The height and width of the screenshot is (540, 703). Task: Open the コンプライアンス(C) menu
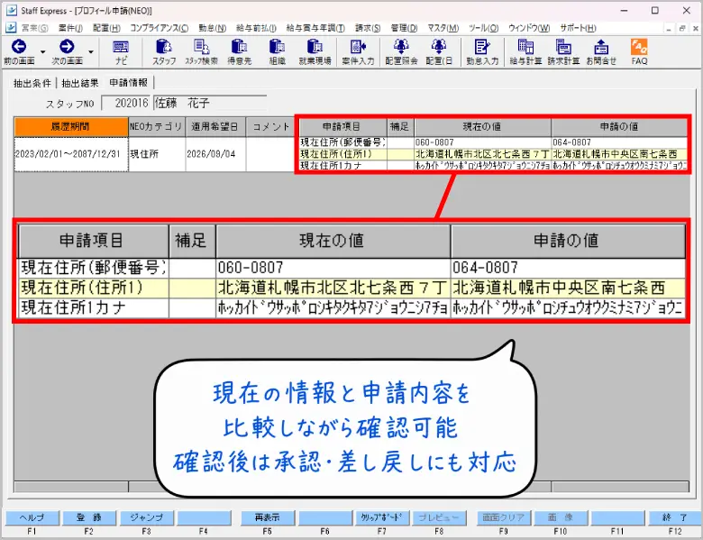coord(160,28)
